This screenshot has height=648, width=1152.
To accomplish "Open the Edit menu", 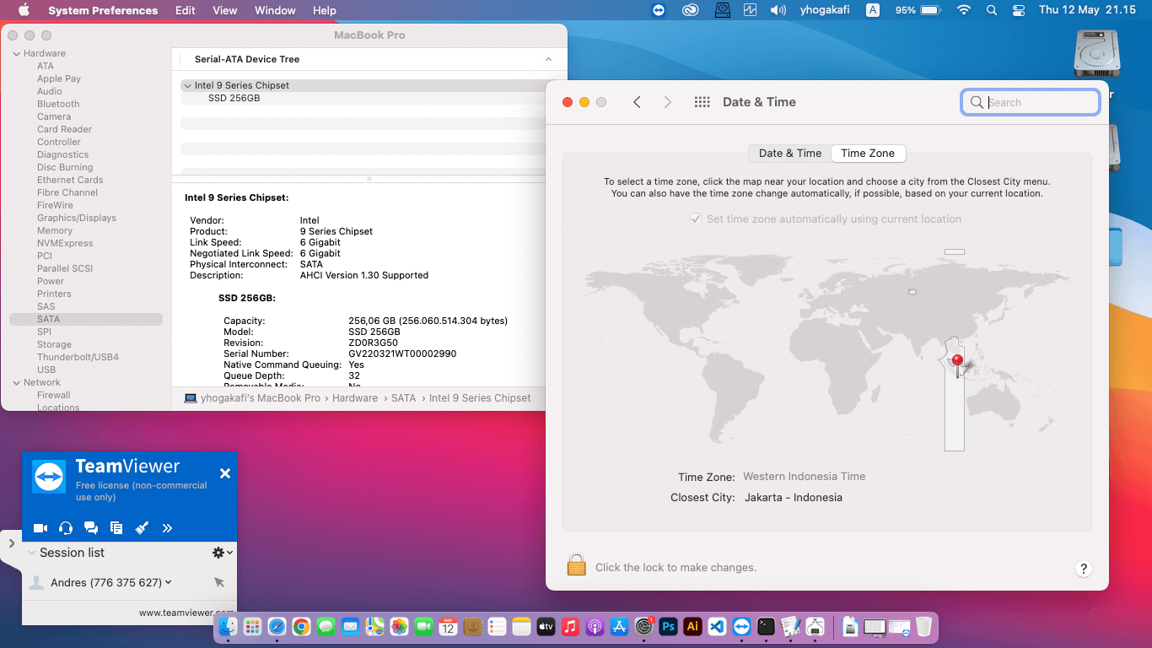I will pos(186,10).
